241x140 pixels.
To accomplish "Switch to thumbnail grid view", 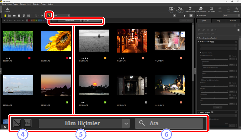I will click(5, 16).
